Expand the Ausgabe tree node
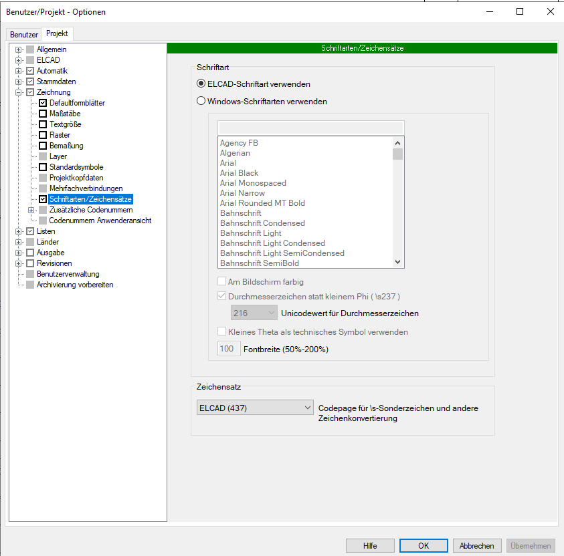This screenshot has height=556, width=564. coord(18,253)
